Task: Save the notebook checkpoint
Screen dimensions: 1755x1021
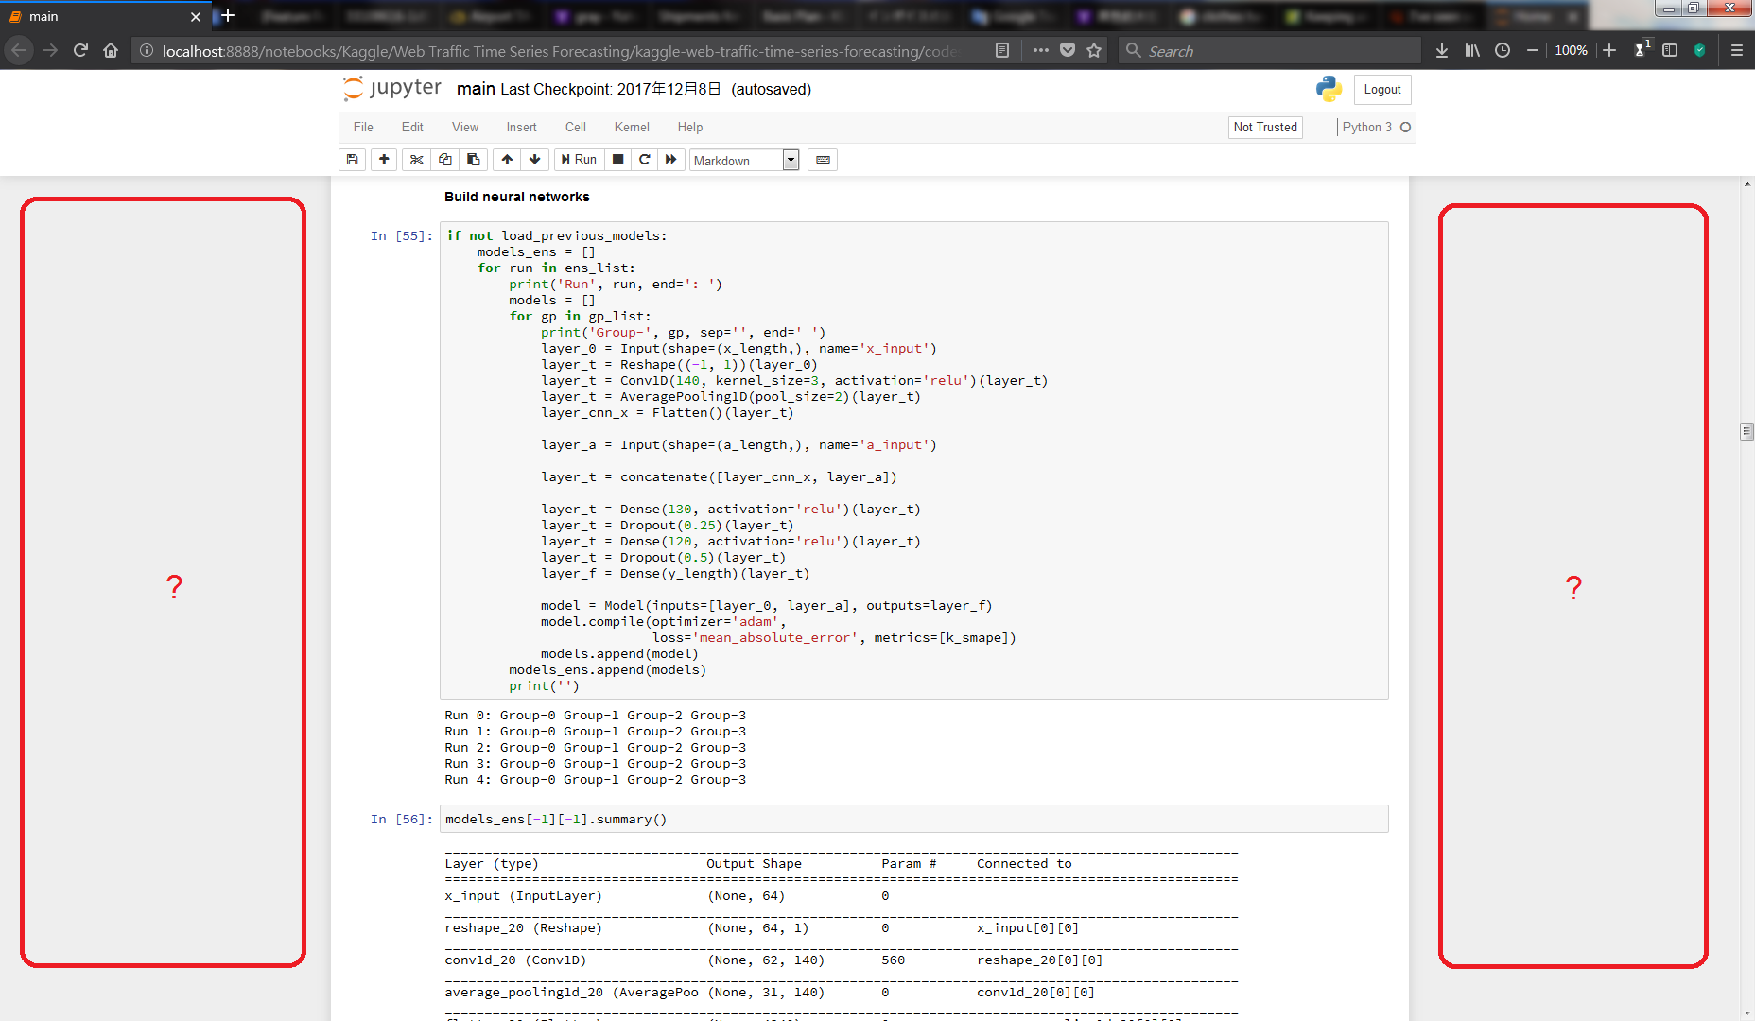Action: click(352, 159)
